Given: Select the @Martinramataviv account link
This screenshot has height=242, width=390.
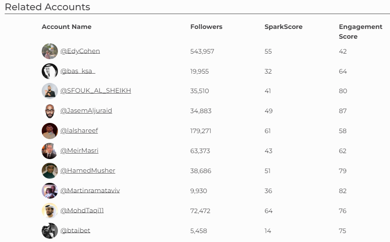Looking at the screenshot, I should 90,191.
